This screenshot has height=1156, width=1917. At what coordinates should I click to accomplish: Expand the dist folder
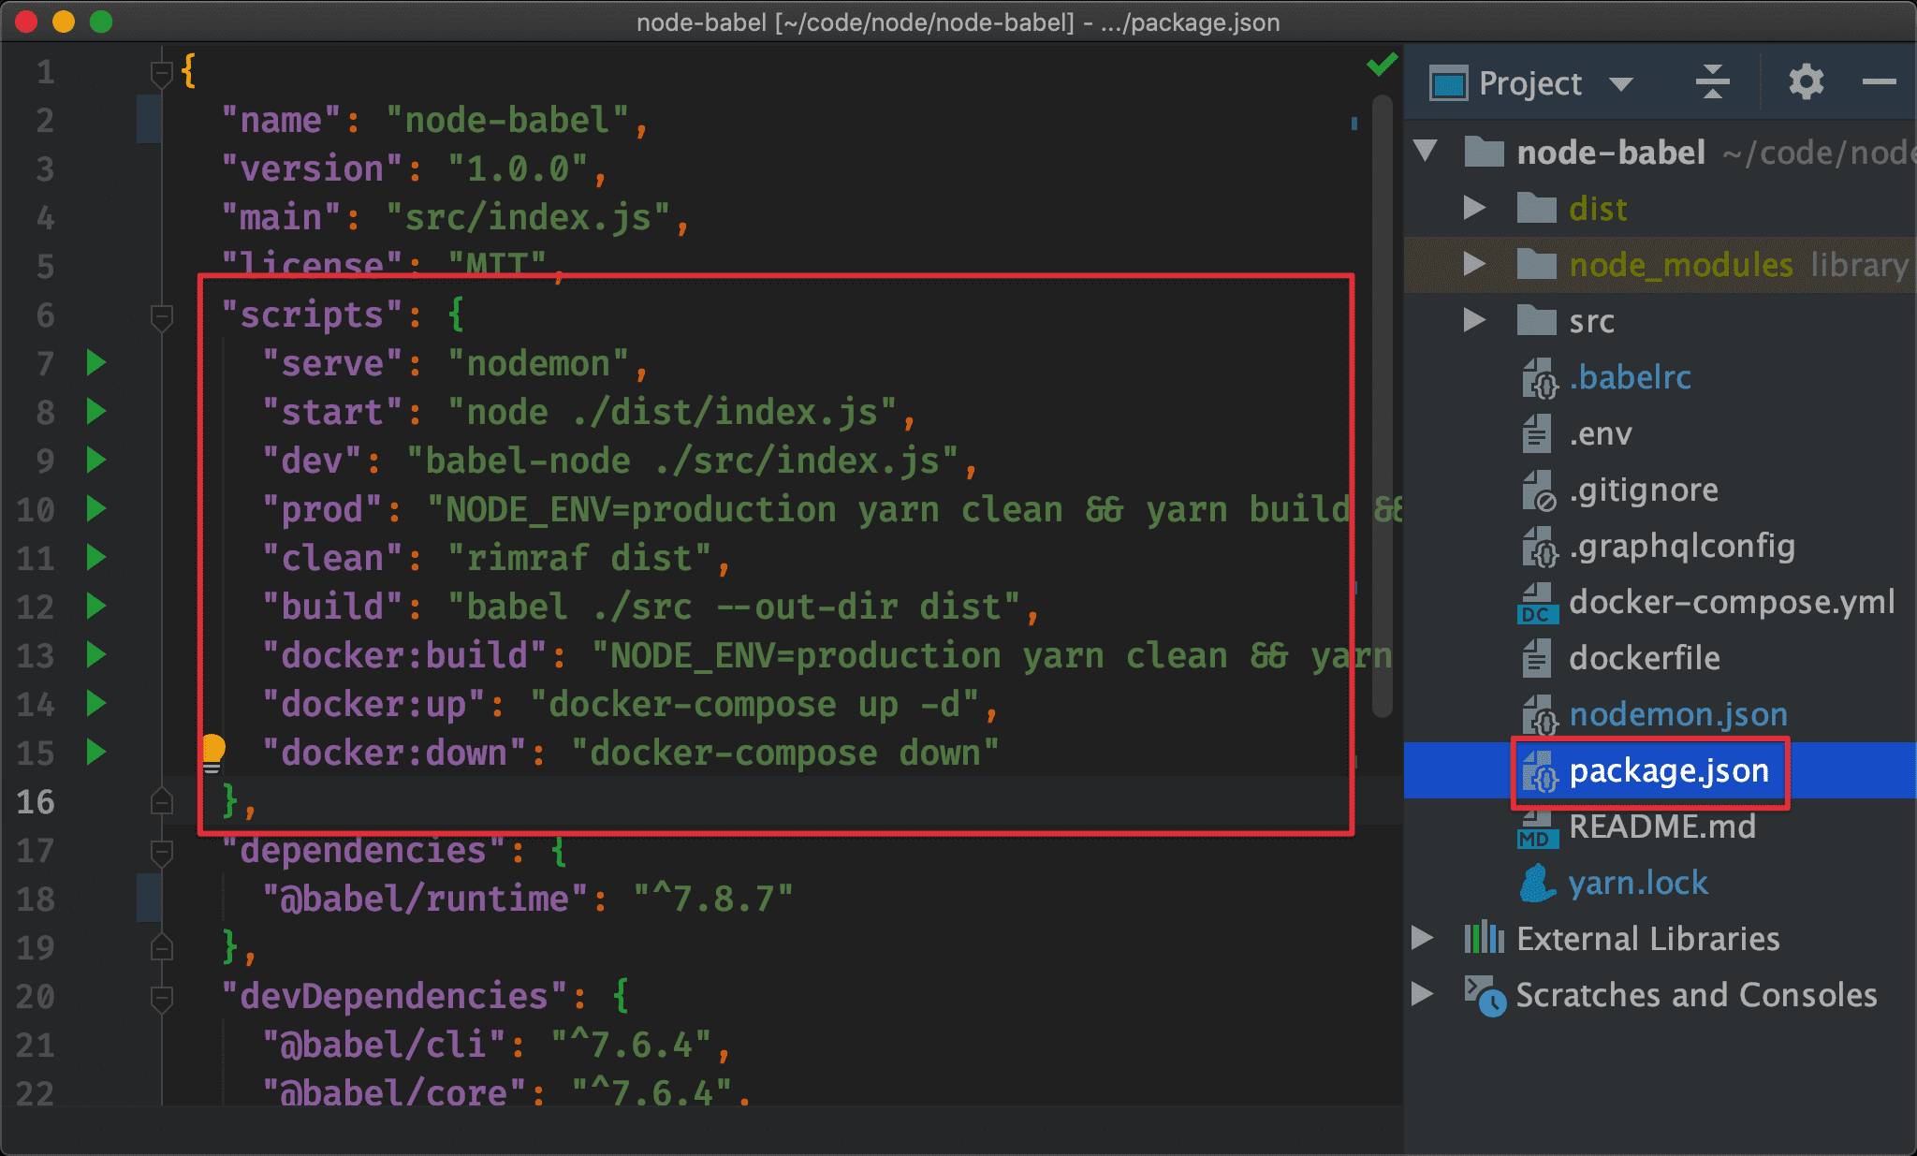click(1474, 208)
